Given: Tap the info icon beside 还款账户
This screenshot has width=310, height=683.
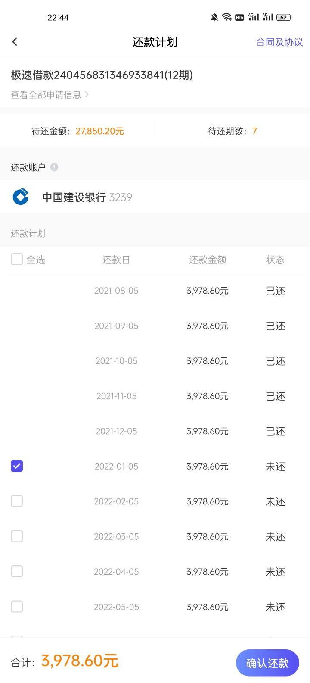Looking at the screenshot, I should click(x=54, y=167).
